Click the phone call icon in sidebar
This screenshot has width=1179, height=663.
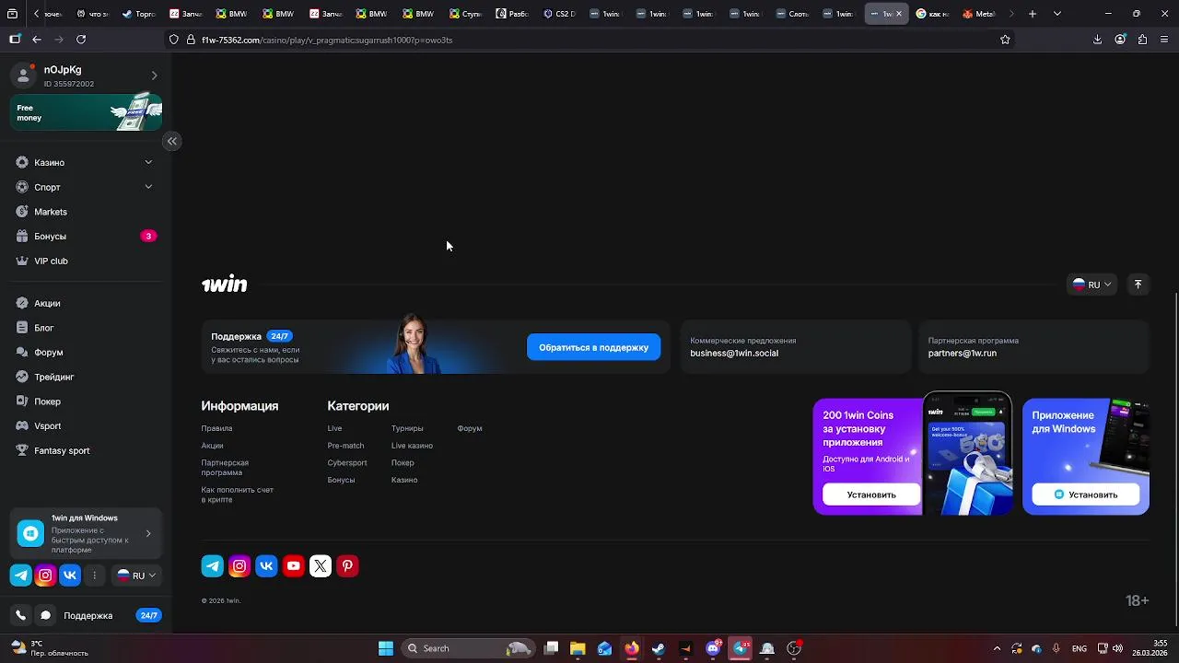click(x=20, y=615)
